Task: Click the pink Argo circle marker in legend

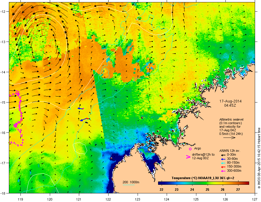Action: [x=190, y=149]
